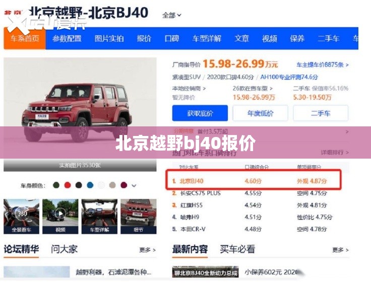Open the 保养 tab
The width and height of the screenshot is (371, 285).
(x=297, y=38)
